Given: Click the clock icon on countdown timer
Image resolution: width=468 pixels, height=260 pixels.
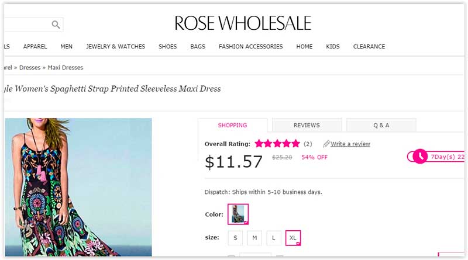Looking at the screenshot, I should (x=420, y=156).
